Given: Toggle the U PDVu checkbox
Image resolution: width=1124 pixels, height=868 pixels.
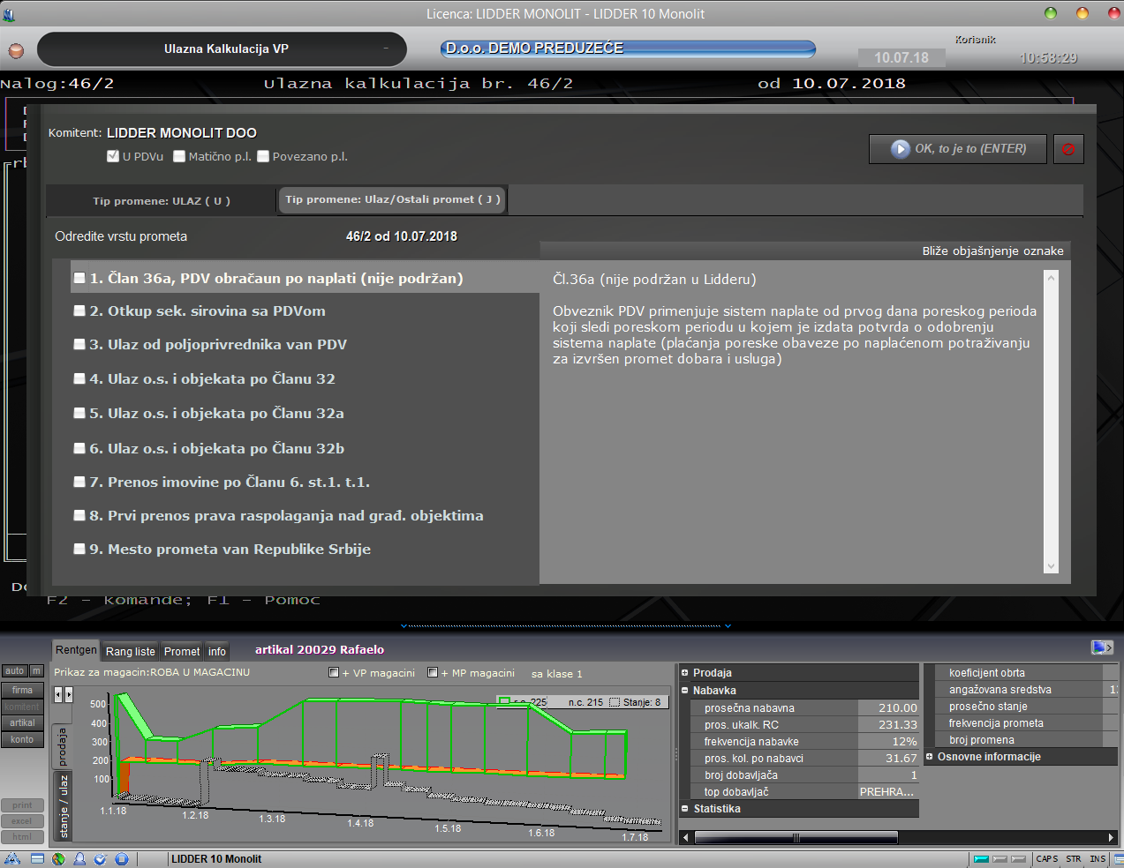Looking at the screenshot, I should click(x=112, y=156).
